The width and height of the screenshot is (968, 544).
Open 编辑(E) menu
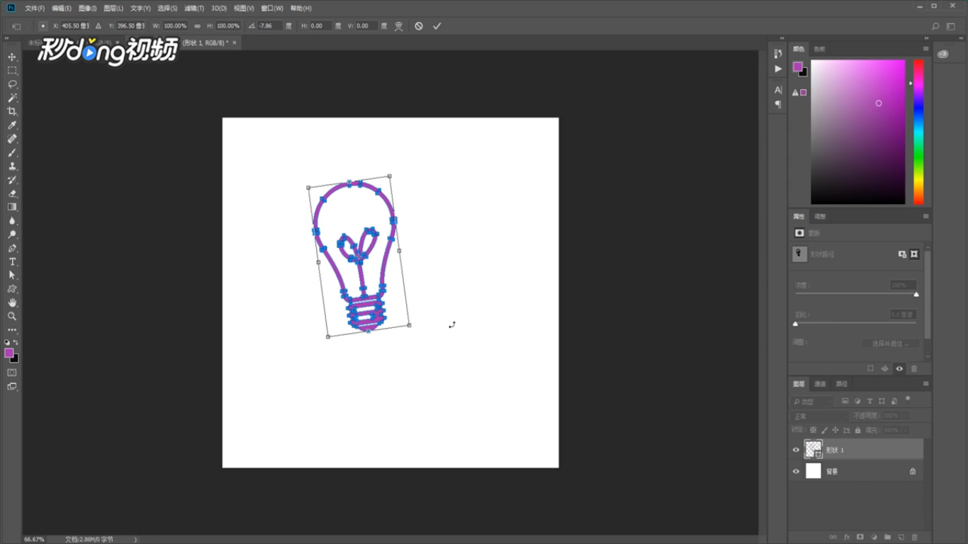[x=62, y=8]
